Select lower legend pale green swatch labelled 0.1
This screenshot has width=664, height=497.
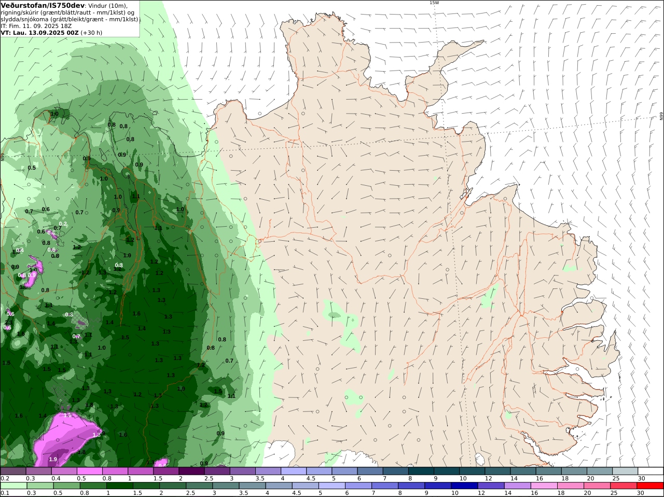(13, 486)
